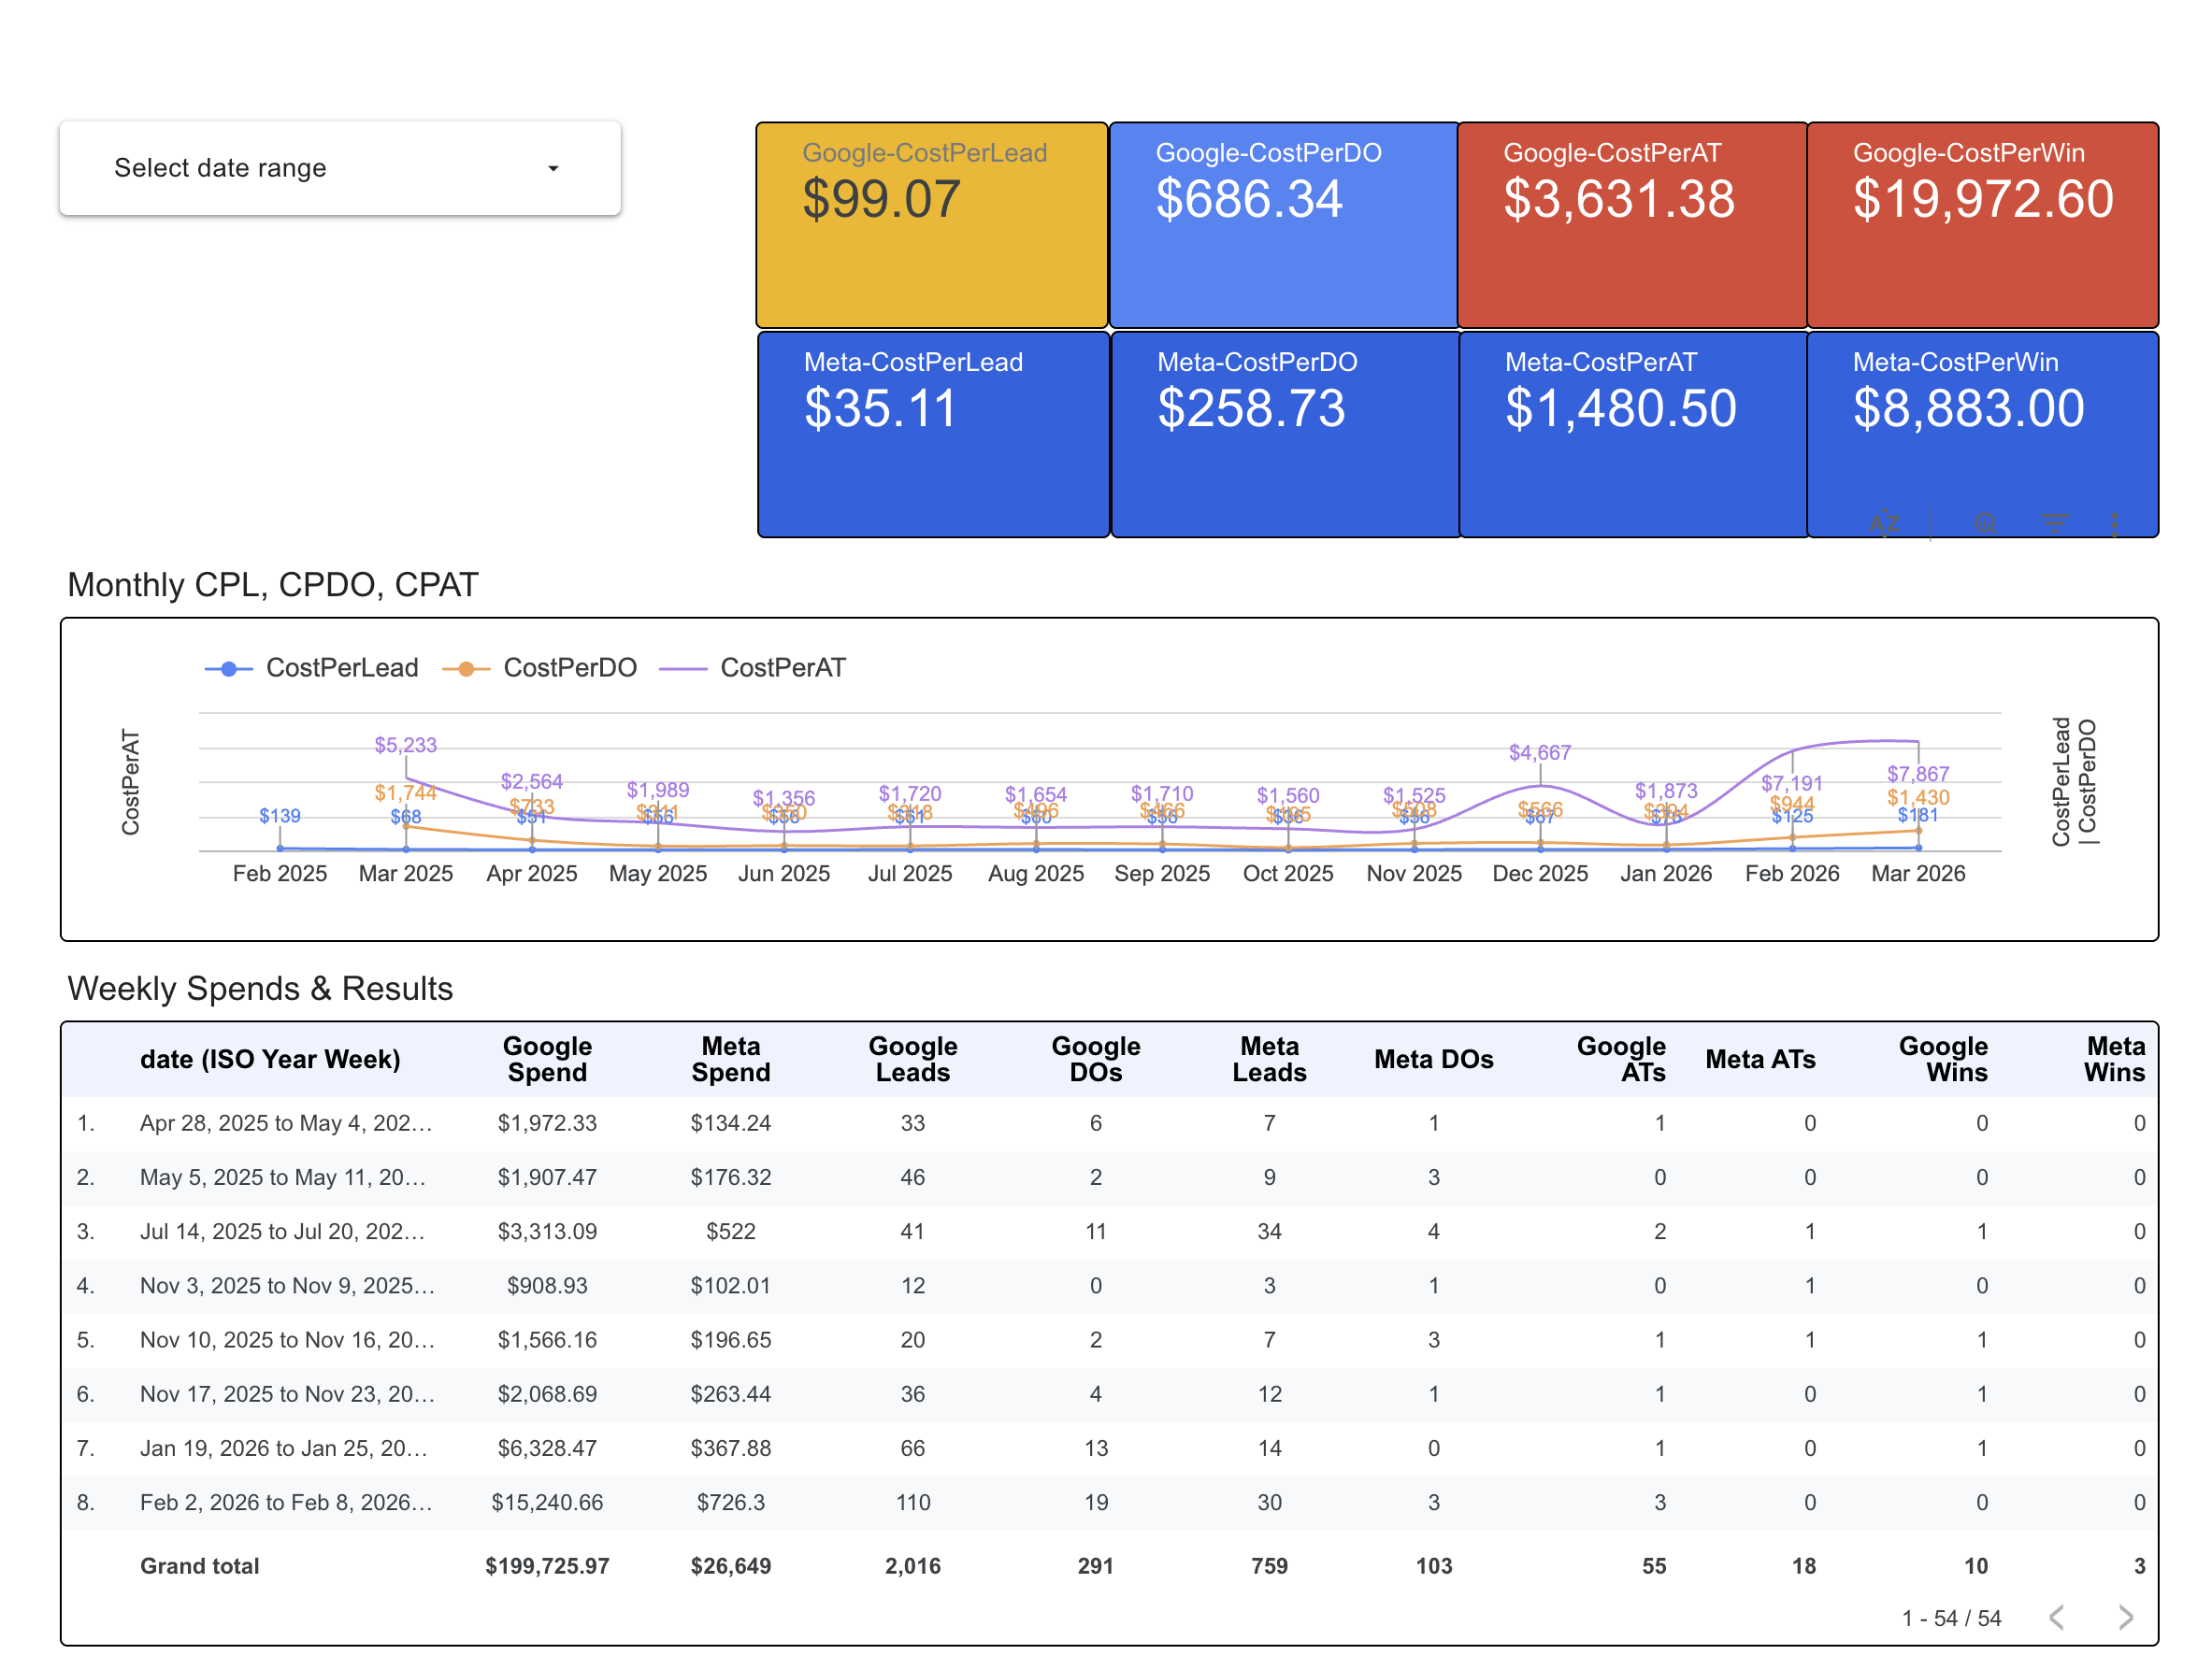Click the Feb 2026 data point
The image size is (2212, 1669).
(x=1792, y=848)
